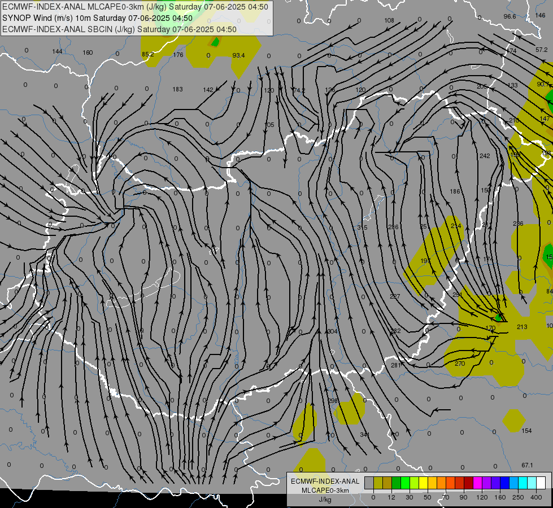Click the map value 227
The width and height of the screenshot is (553, 508).
[395, 296]
